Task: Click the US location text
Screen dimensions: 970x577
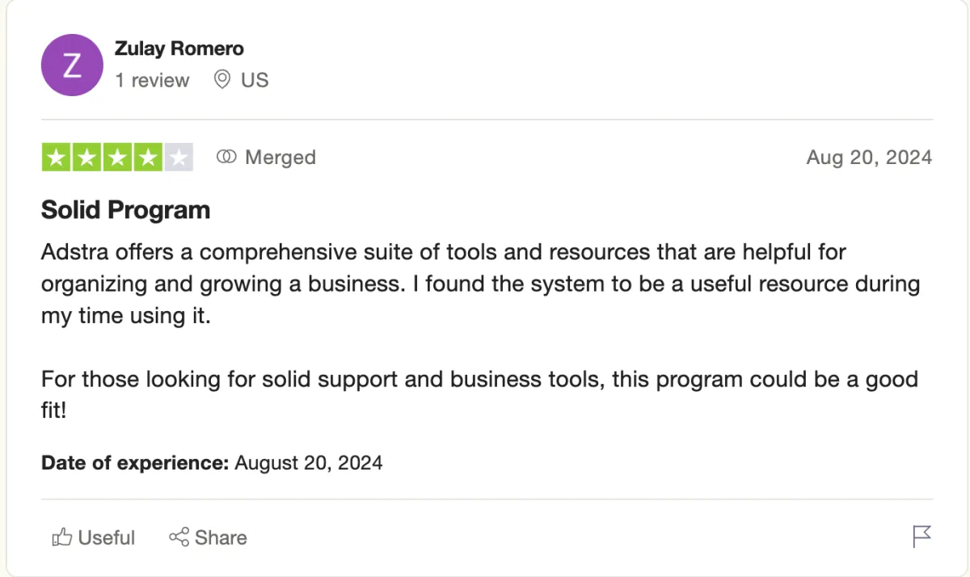Action: tap(255, 80)
